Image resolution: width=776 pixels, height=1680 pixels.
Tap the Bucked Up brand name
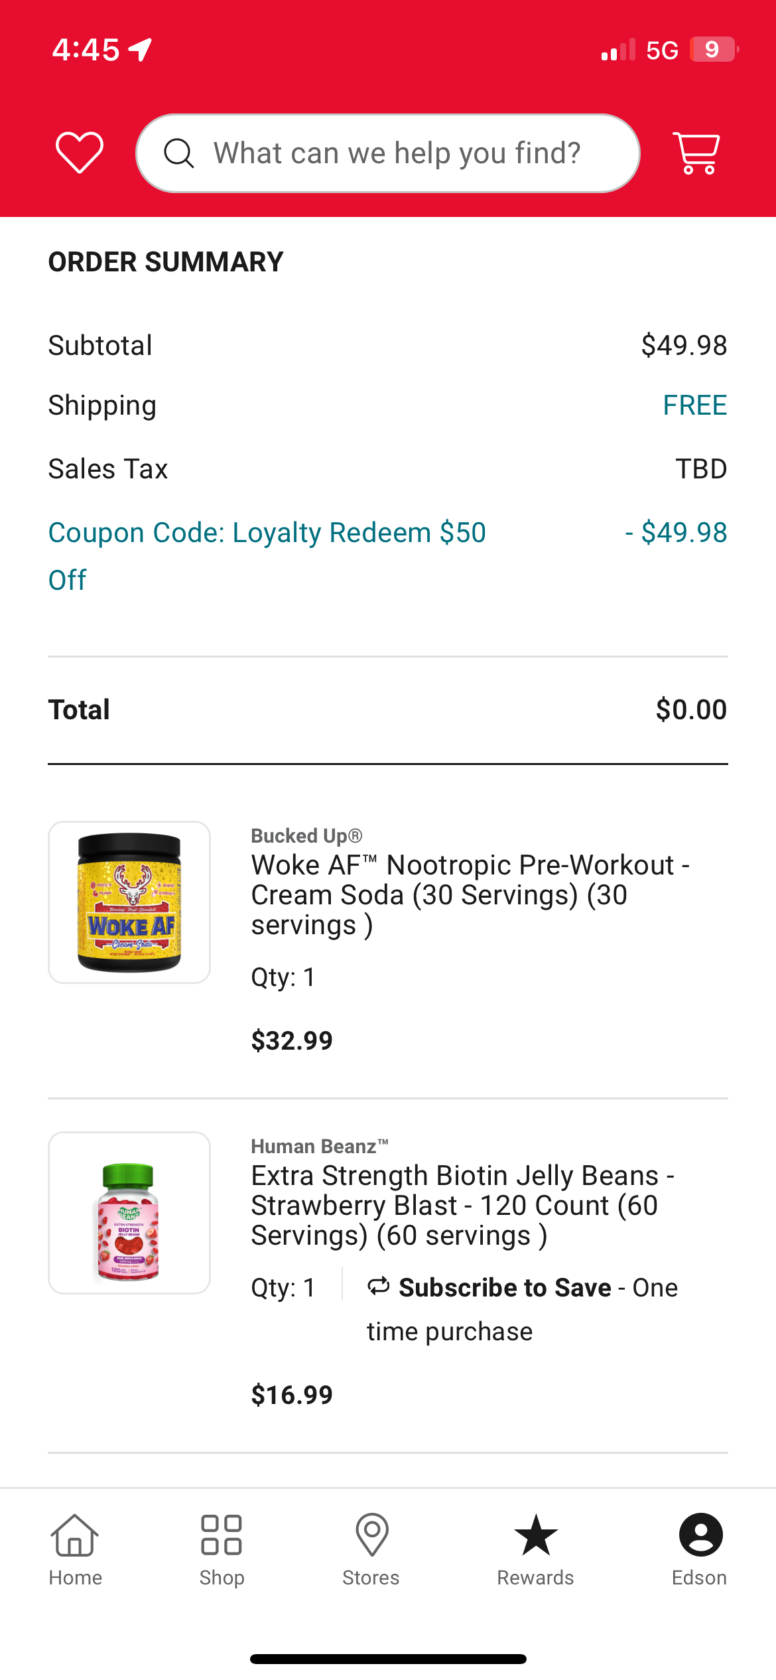(306, 836)
